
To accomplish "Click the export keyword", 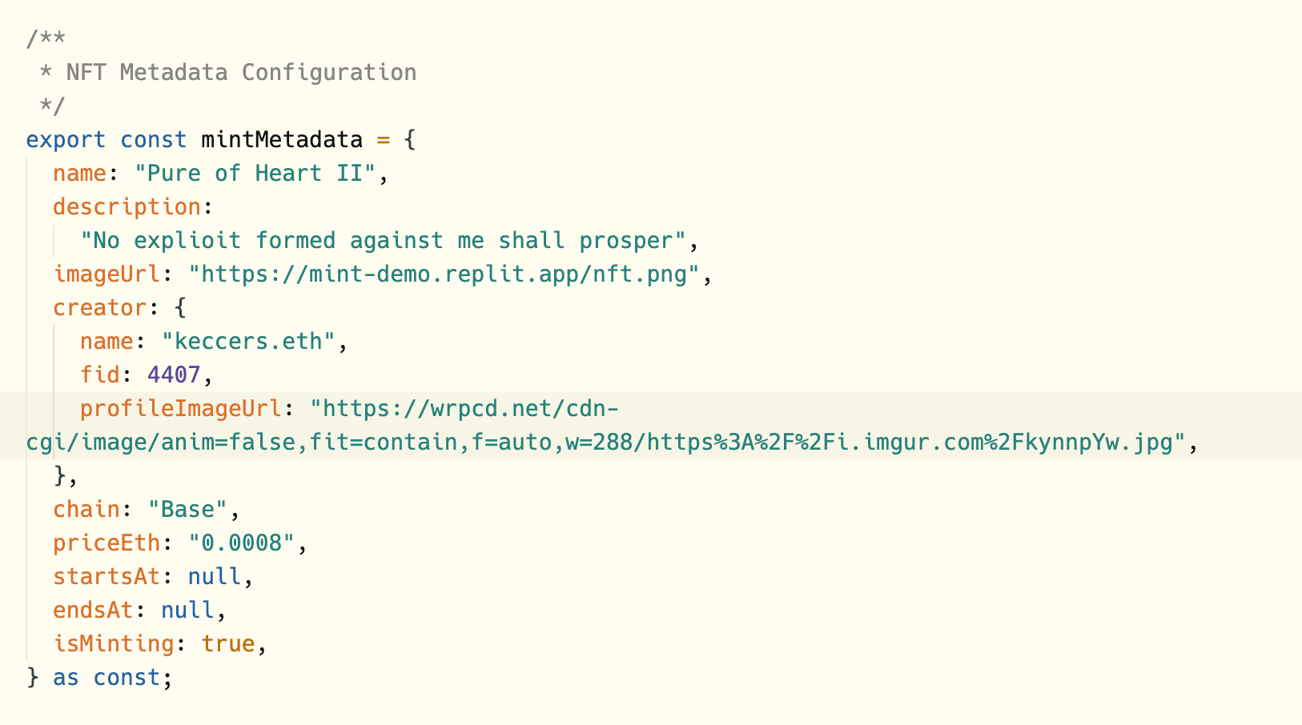I will (x=66, y=139).
